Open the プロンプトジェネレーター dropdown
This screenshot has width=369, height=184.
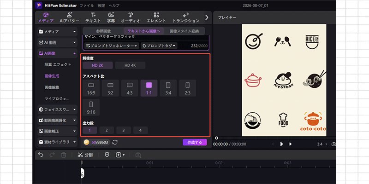click(x=112, y=46)
